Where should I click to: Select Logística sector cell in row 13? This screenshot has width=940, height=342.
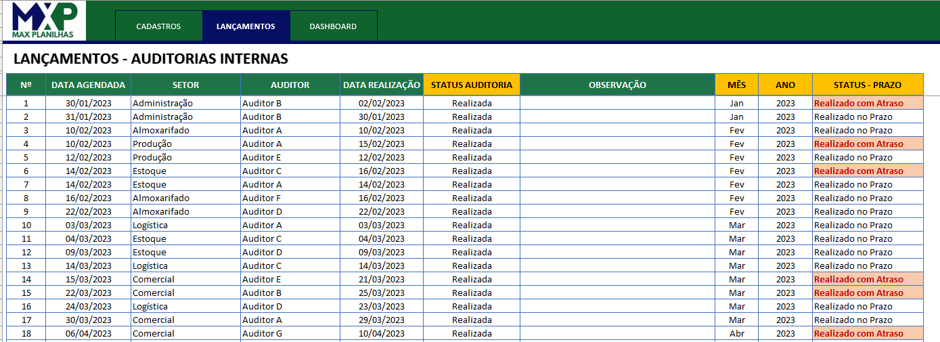(x=186, y=265)
